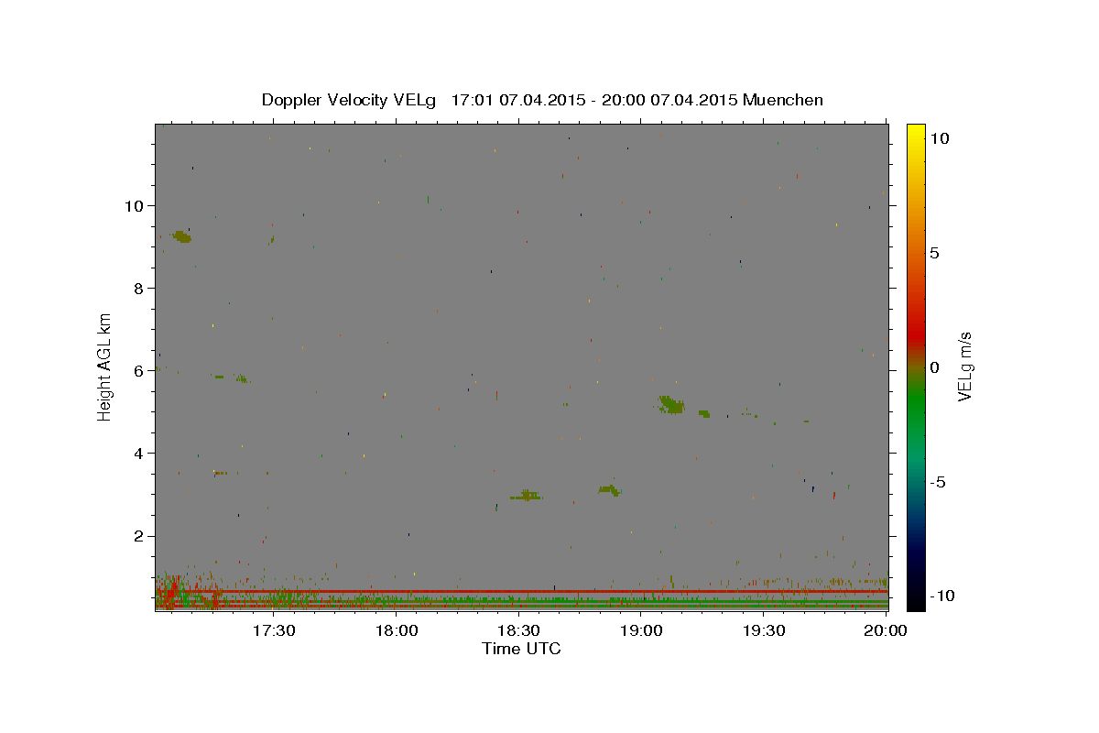
Task: Click the 19:30 time tick label
Action: [764, 631]
